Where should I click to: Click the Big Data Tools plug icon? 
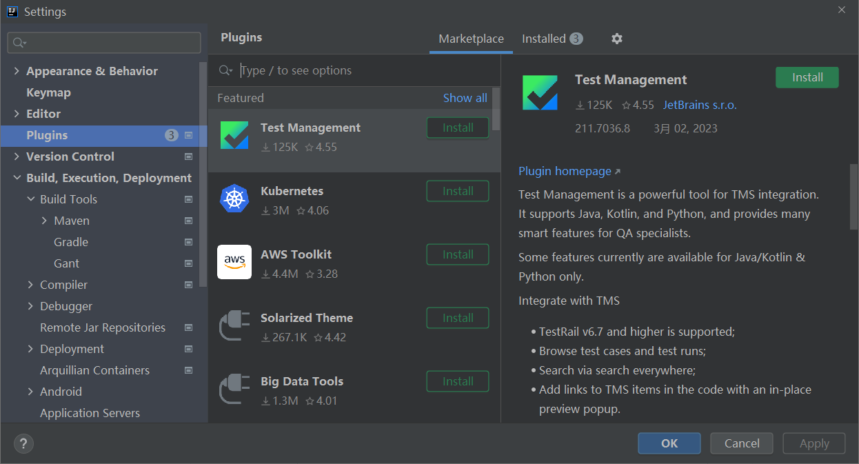pos(234,389)
